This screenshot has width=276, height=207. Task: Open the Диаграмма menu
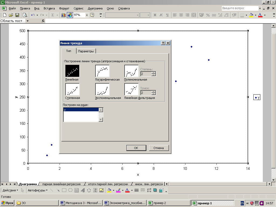(95, 8)
